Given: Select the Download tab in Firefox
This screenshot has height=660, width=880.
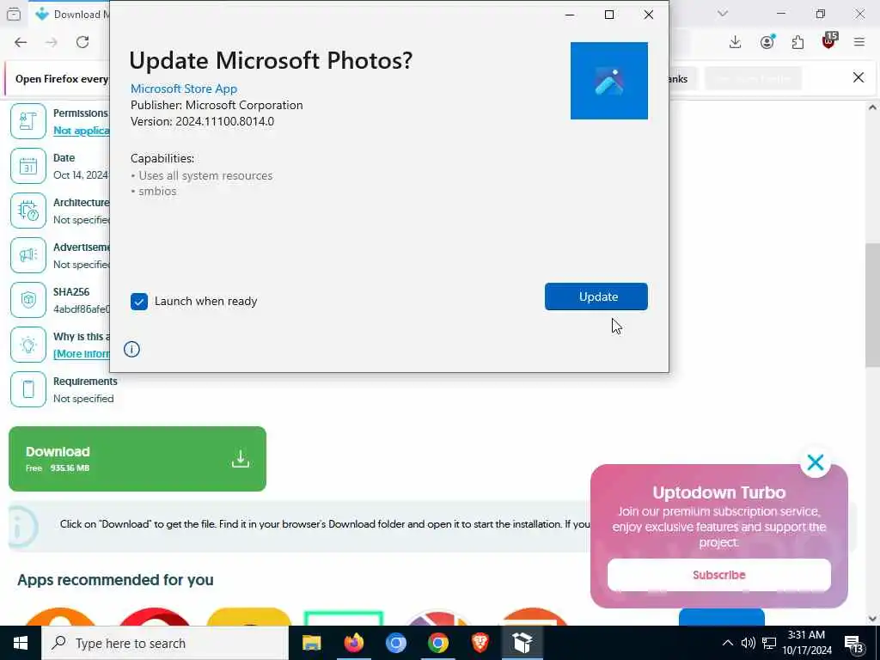Looking at the screenshot, I should coord(70,14).
